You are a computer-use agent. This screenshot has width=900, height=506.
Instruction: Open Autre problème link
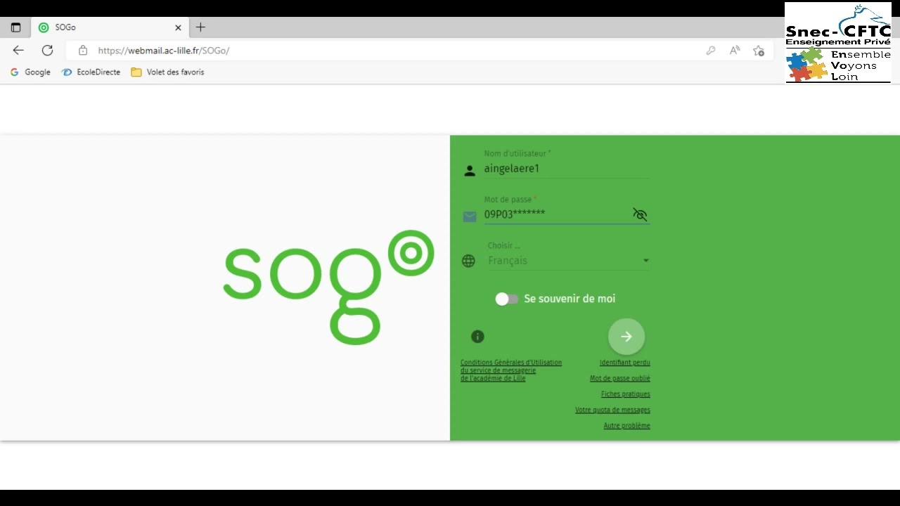(x=626, y=426)
